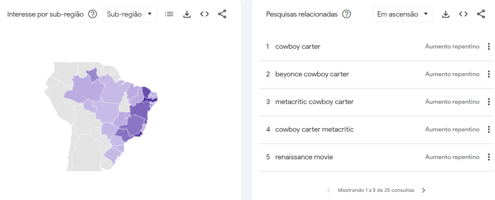Click 'Aumento repentino' beside renaissance movie
The width and height of the screenshot is (495, 200).
point(452,157)
